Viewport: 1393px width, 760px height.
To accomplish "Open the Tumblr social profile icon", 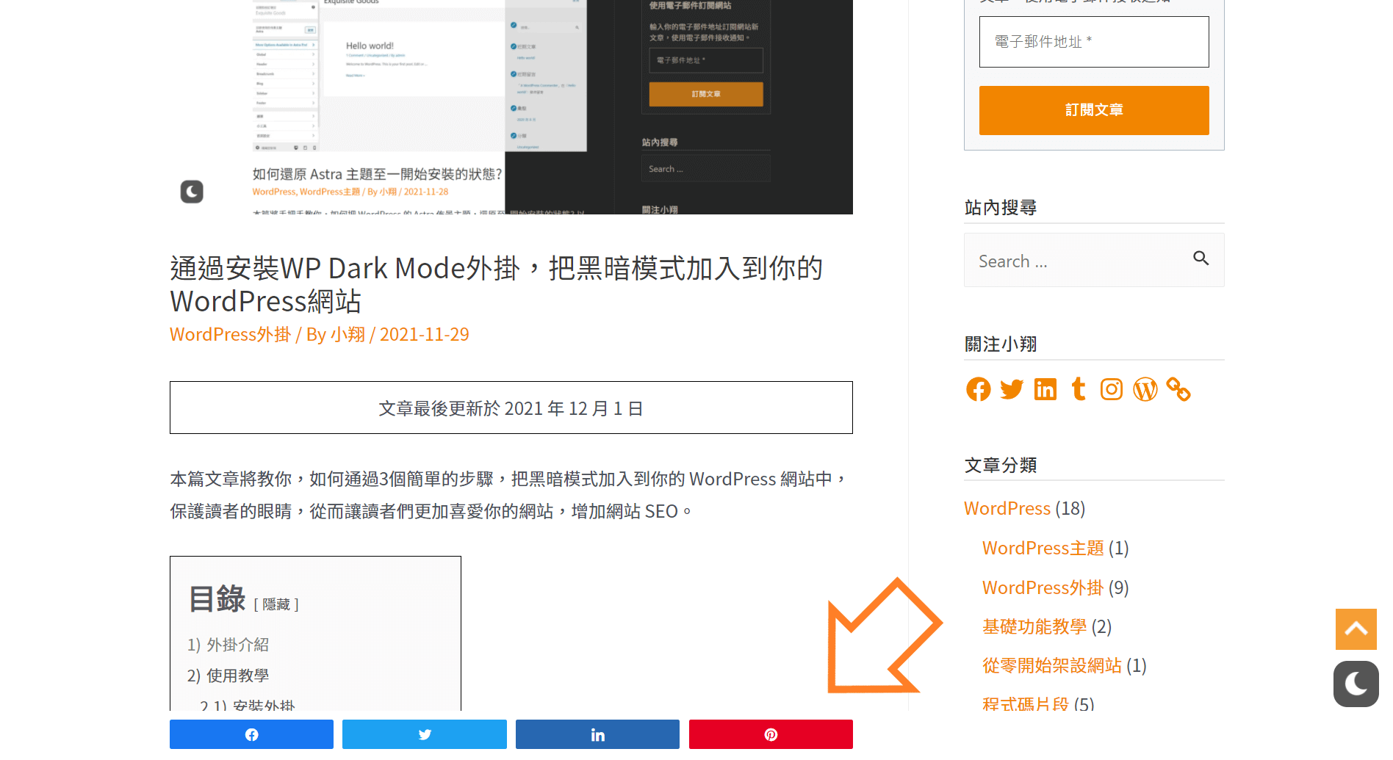I will [1079, 388].
